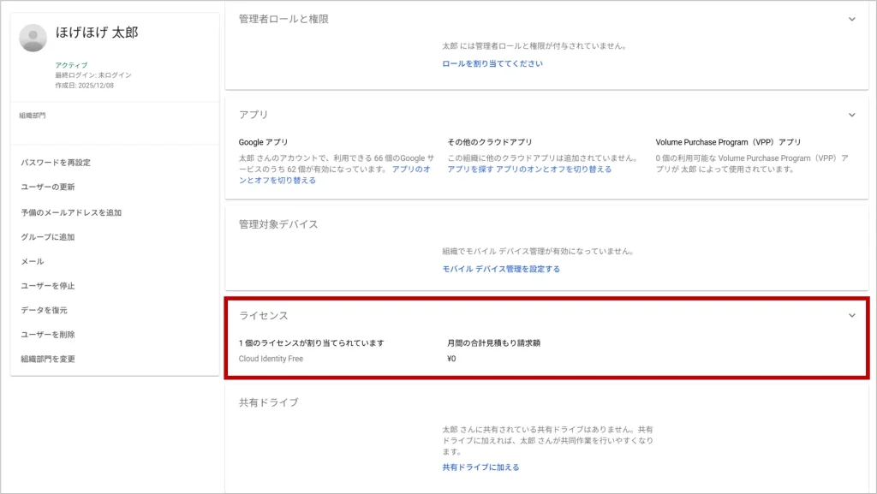Collapse the アプリ section chevron
The image size is (877, 494).
pos(851,115)
